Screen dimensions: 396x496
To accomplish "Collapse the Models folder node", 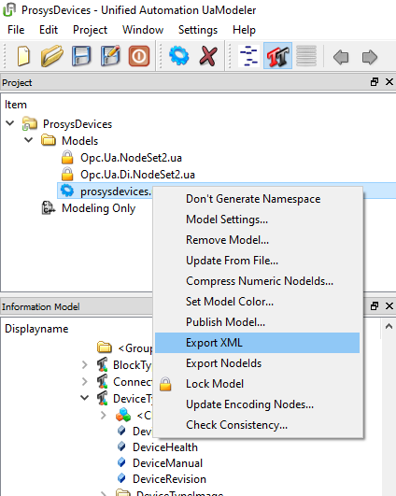I will [28, 140].
